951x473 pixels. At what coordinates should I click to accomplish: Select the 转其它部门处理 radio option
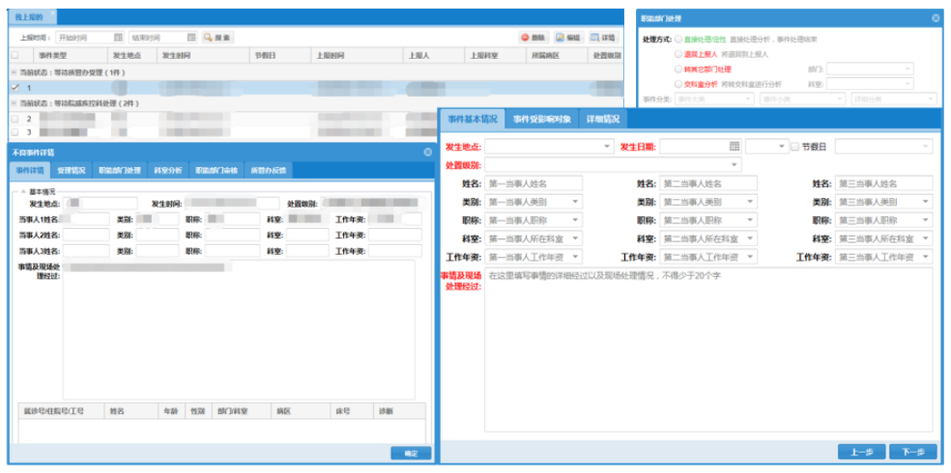pos(677,70)
